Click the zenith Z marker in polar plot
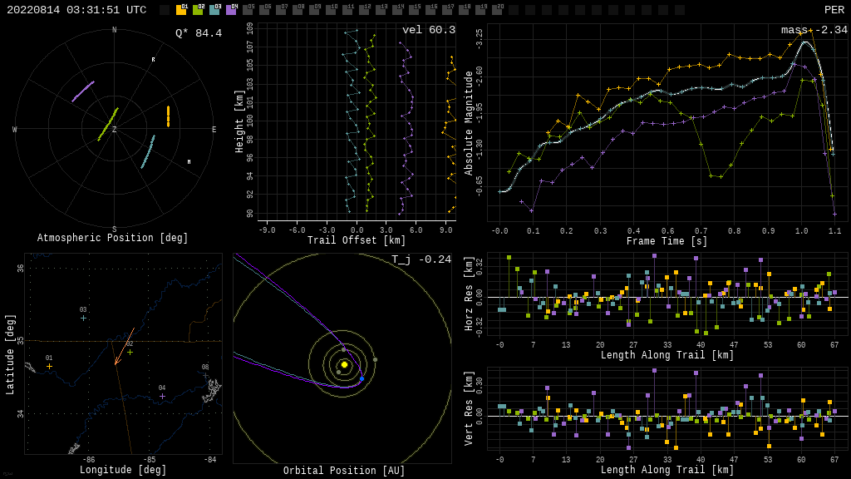 [x=115, y=130]
